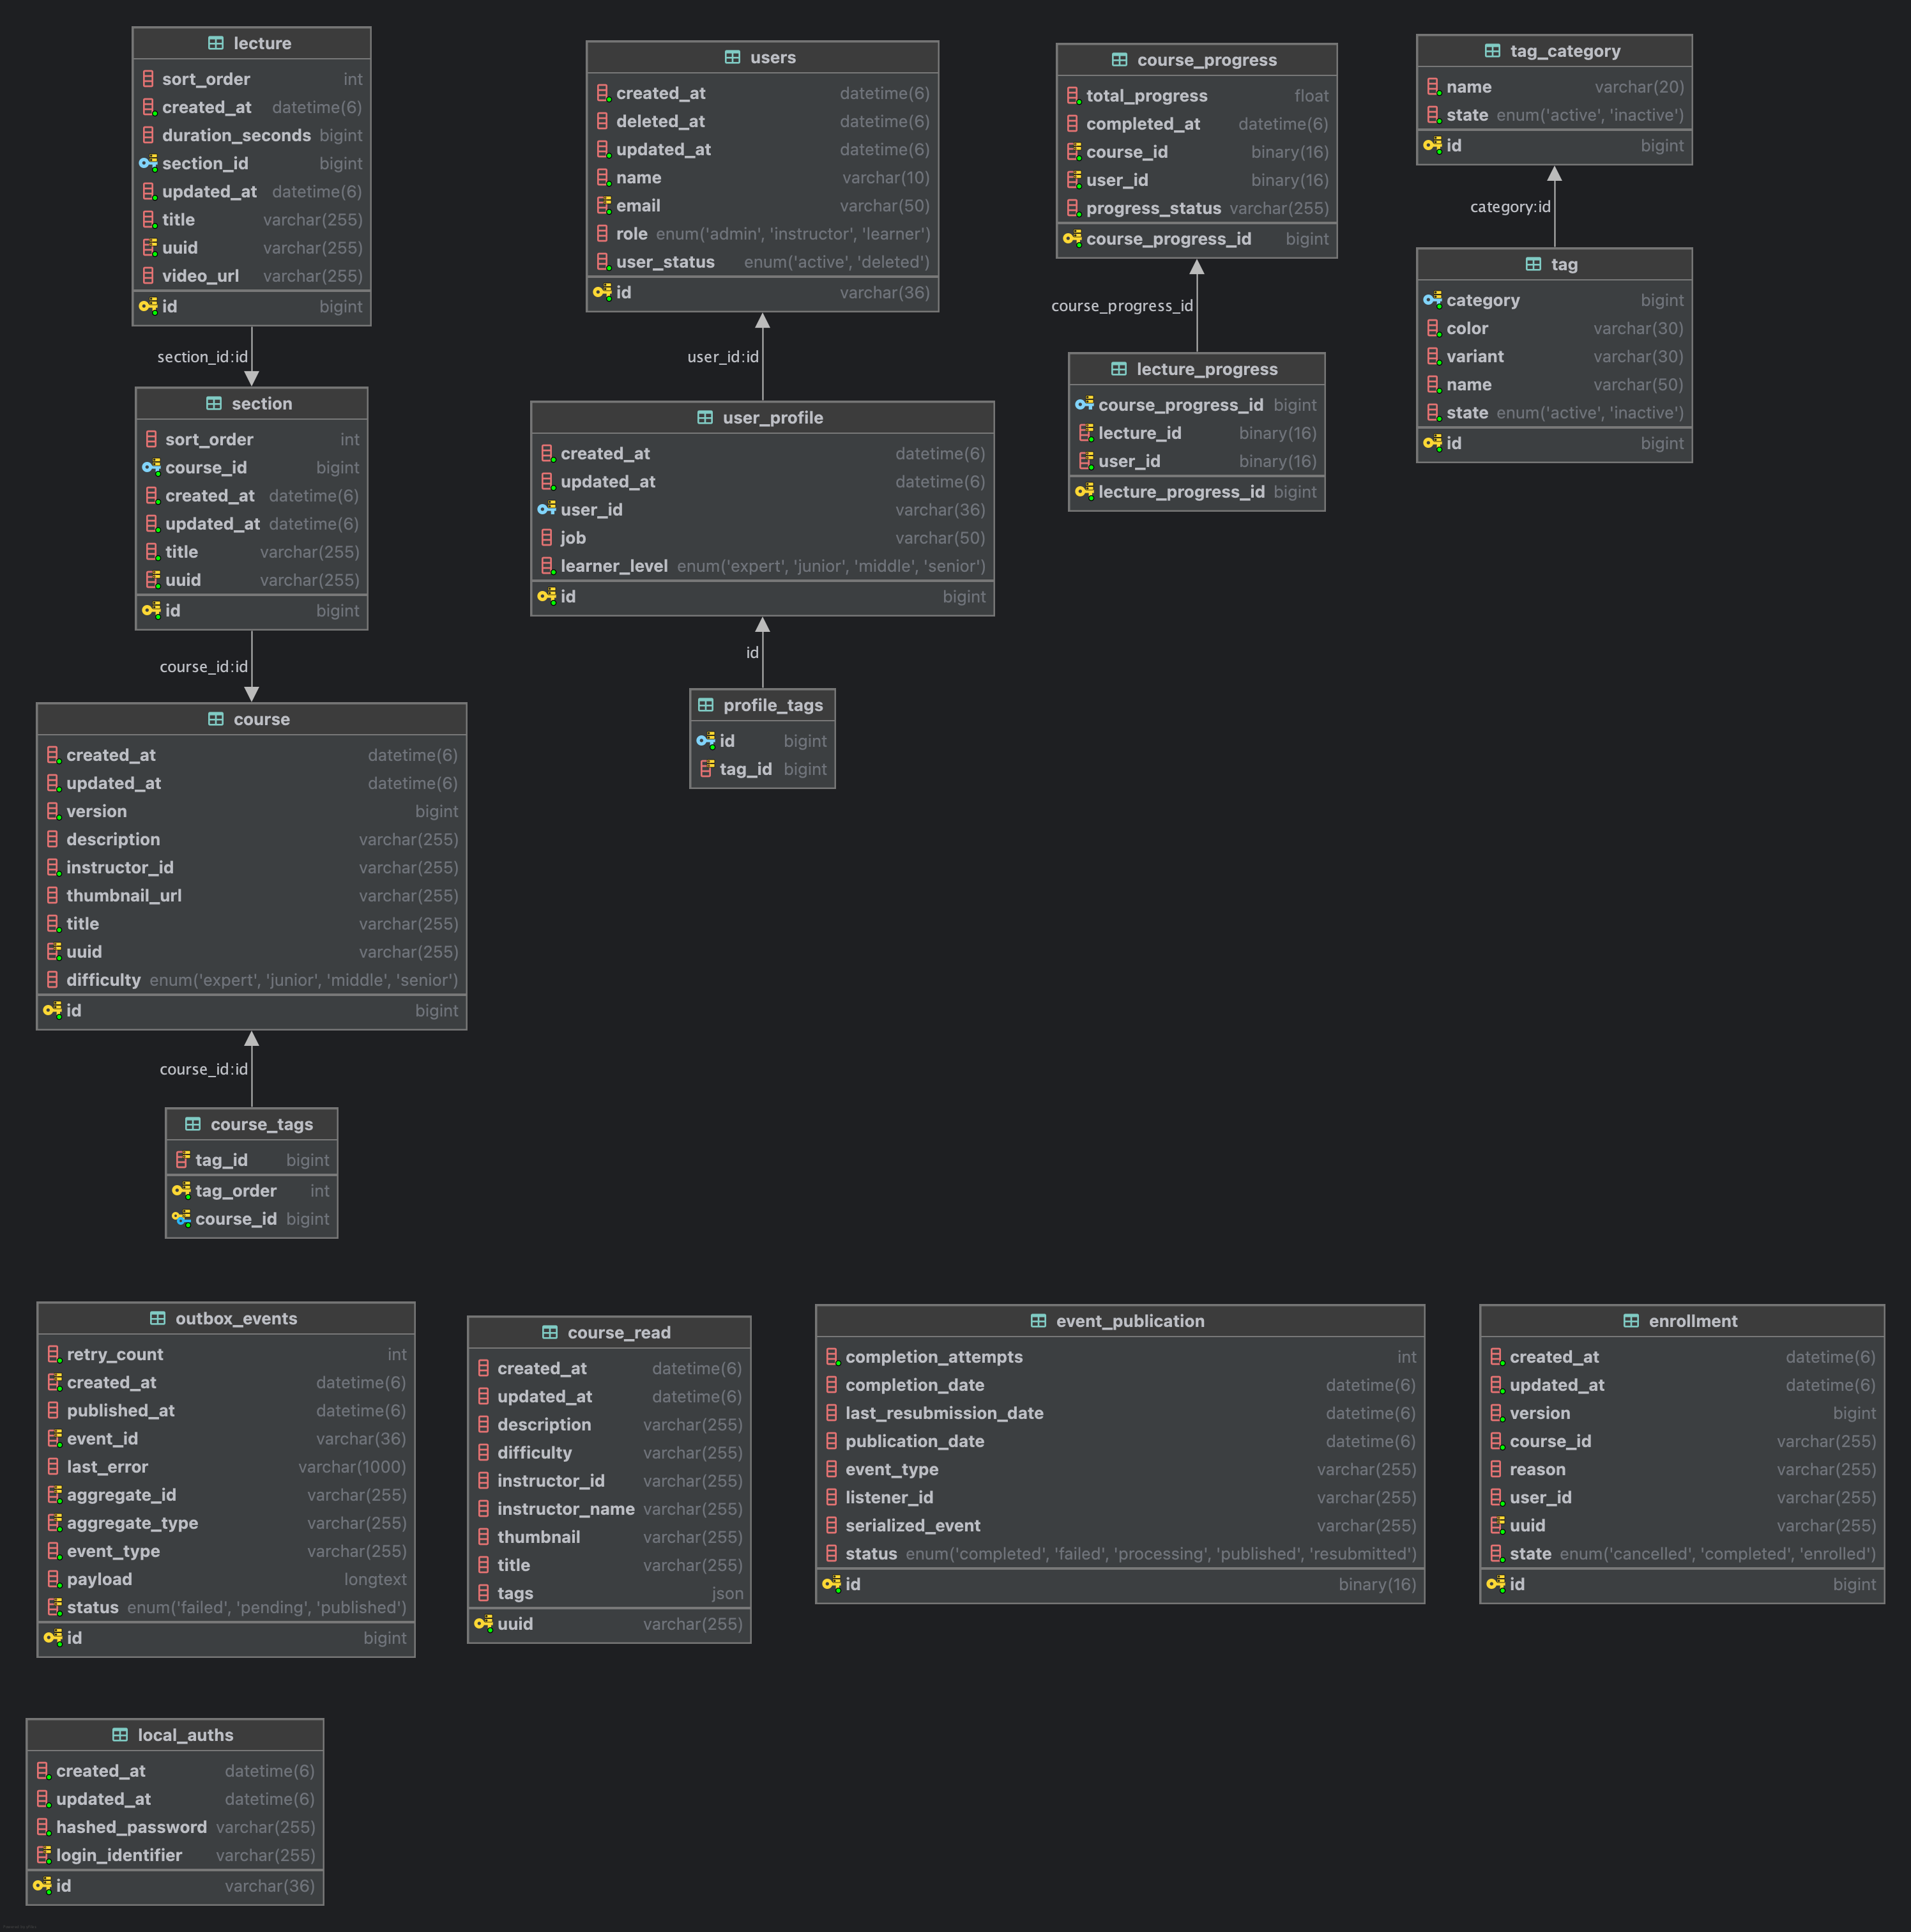This screenshot has height=1932, width=1911.
Task: Click foreign key icon beside section_id in lecture
Action: tap(148, 163)
